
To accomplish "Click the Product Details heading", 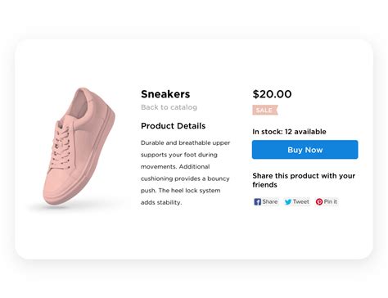I will [173, 126].
